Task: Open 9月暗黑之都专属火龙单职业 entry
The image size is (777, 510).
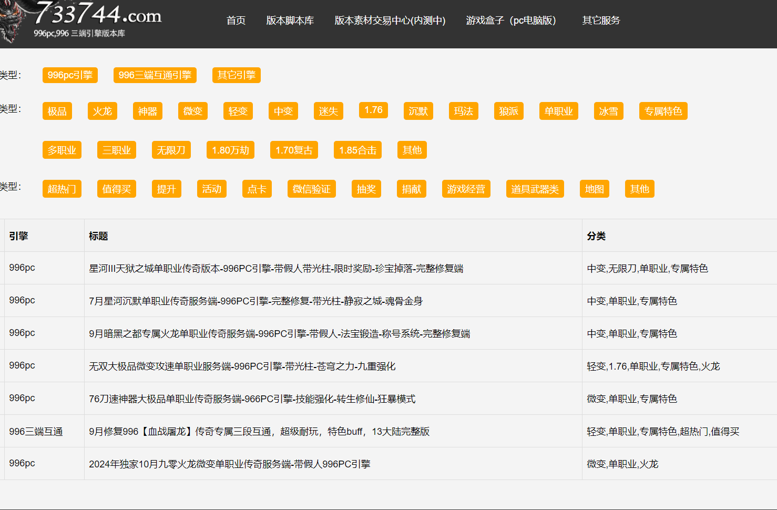Action: coord(280,334)
